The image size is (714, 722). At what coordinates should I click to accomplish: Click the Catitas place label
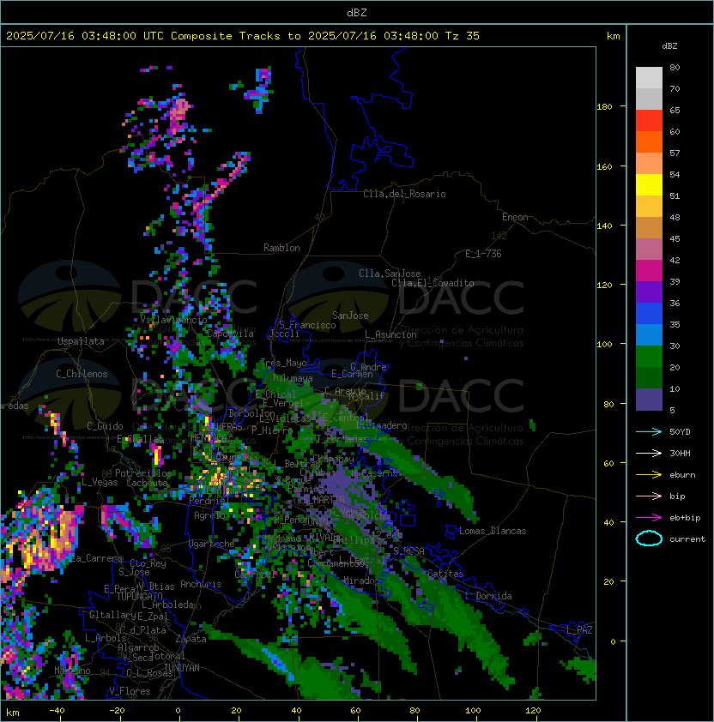pyautogui.click(x=445, y=575)
